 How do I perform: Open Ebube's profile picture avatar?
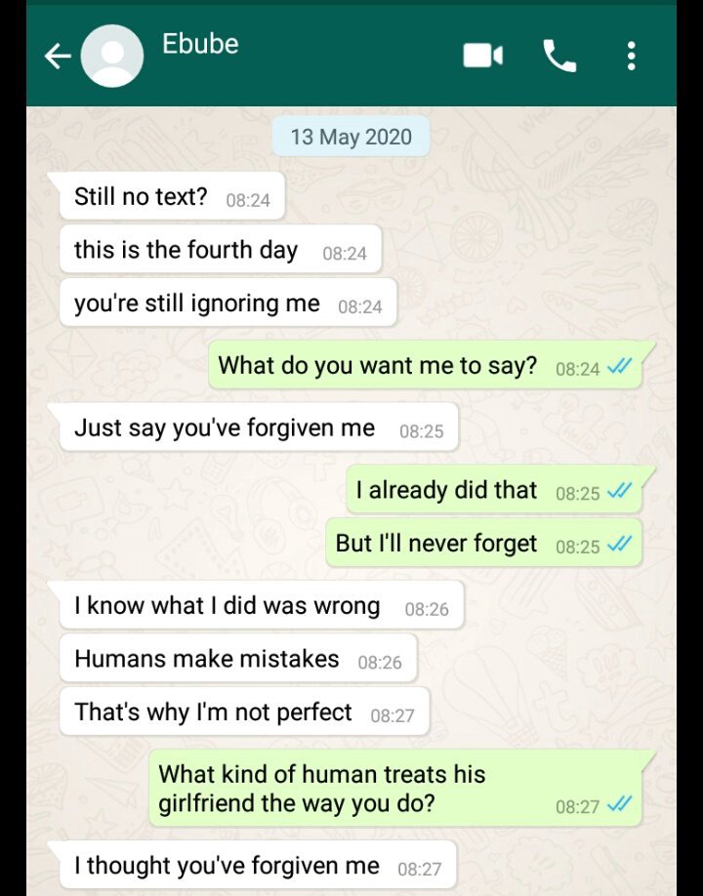pyautogui.click(x=112, y=56)
